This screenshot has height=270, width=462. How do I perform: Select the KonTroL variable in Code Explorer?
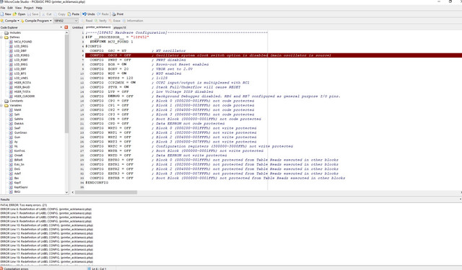pyautogui.click(x=17, y=150)
